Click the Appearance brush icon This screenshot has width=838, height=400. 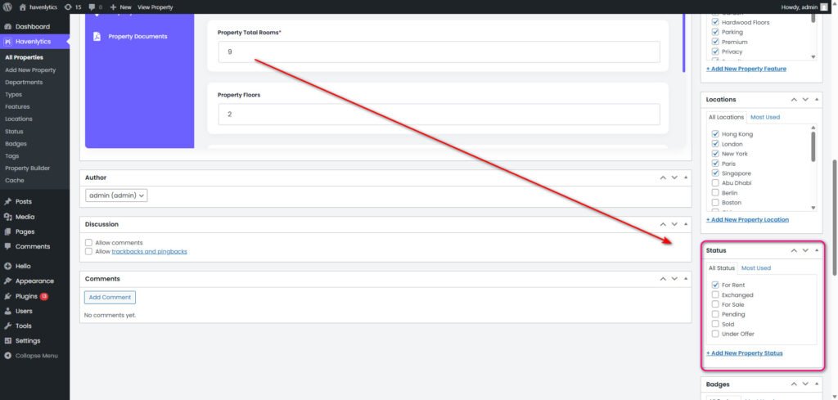[7, 281]
